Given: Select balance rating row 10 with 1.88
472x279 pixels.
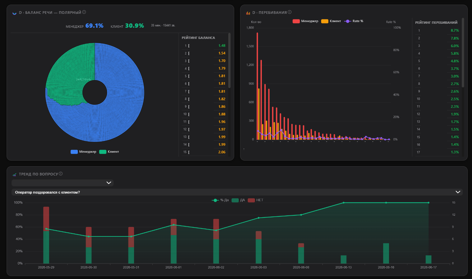Looking at the screenshot, I should pos(204,114).
